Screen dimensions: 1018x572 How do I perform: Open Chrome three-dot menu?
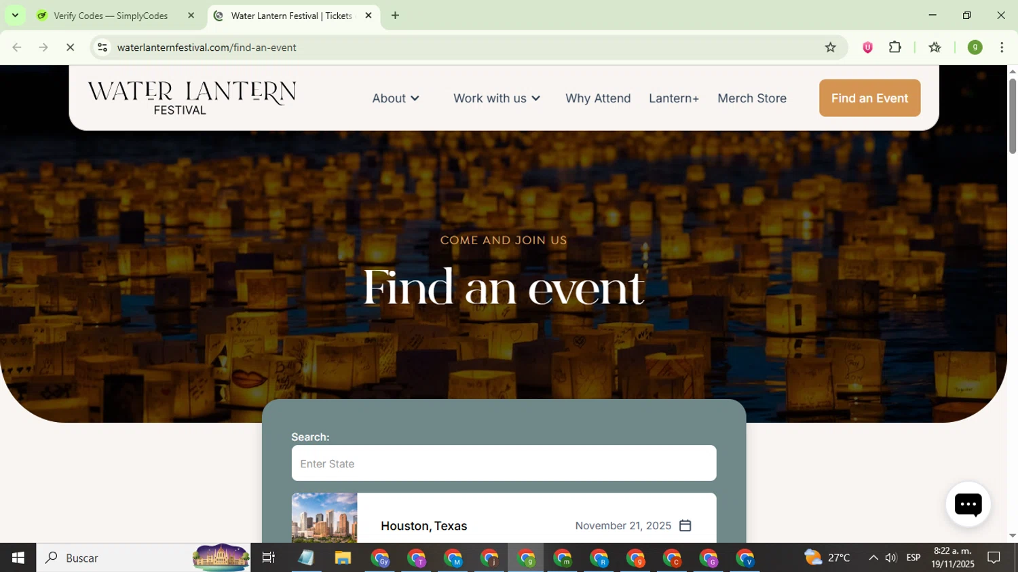tap(1002, 47)
